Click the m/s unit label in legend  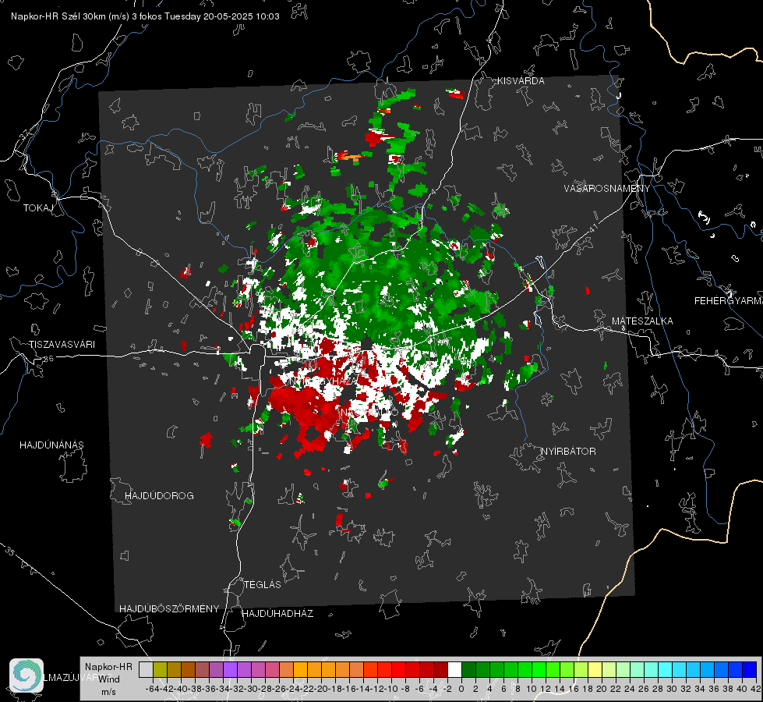[108, 692]
